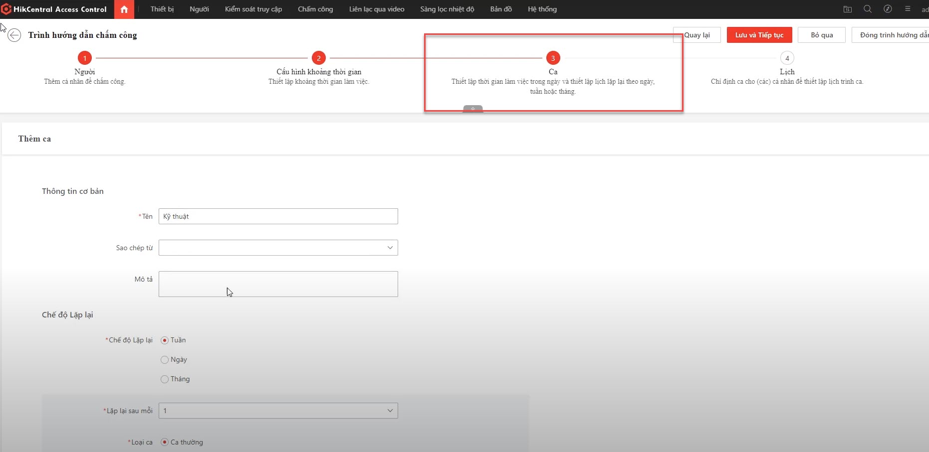Select the Ngày repeat mode radio
Screen dimensions: 929x452
(165, 360)
